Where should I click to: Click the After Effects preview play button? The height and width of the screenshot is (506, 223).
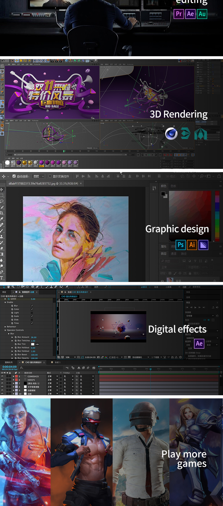point(195,307)
